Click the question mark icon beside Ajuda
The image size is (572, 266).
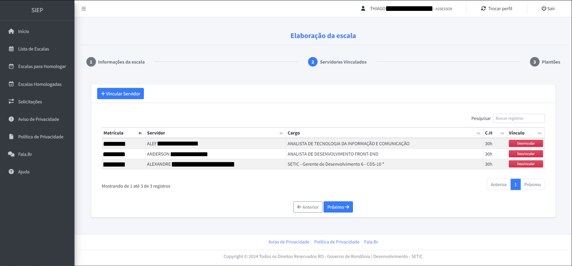click(x=11, y=172)
